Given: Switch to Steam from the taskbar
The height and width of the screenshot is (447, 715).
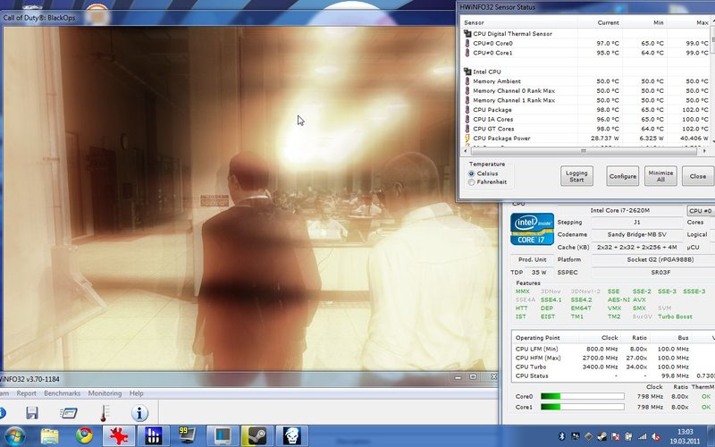Looking at the screenshot, I should (x=257, y=436).
